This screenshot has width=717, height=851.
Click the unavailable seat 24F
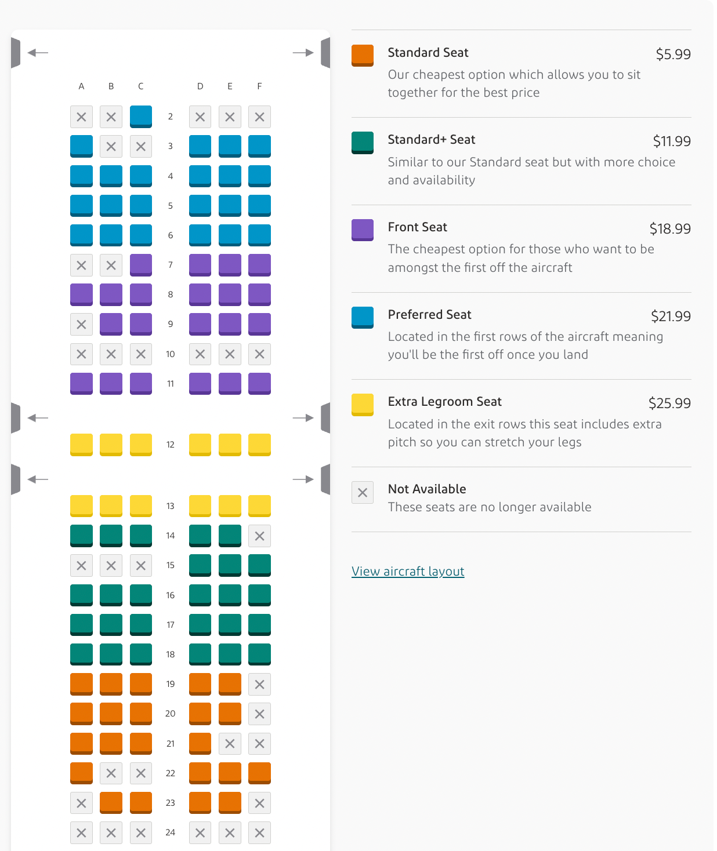259,832
